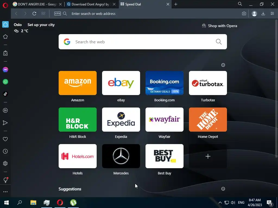Open Shopping bag icon in sidebar
Screen dimensions: 278x208
pos(5,53)
